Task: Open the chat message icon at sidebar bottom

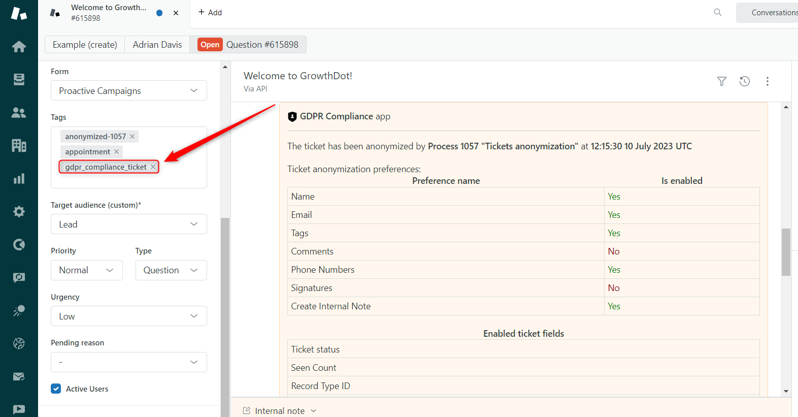Action: click(19, 409)
